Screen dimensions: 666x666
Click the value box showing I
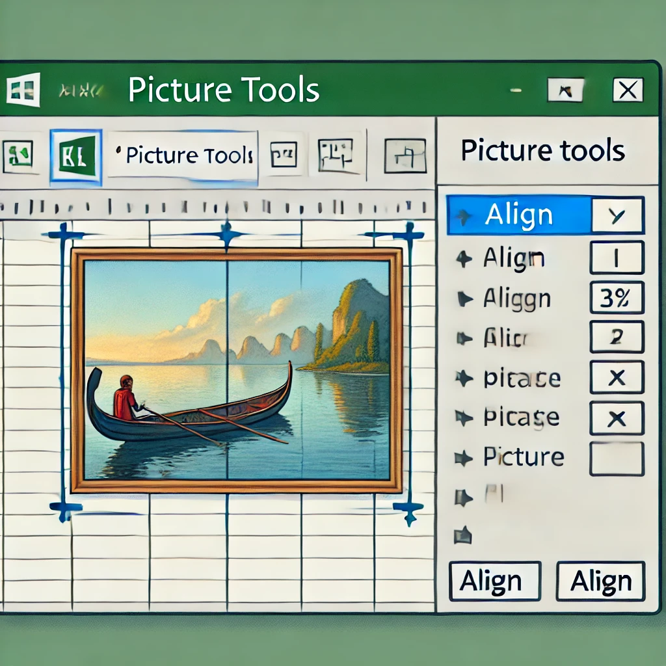coord(617,258)
